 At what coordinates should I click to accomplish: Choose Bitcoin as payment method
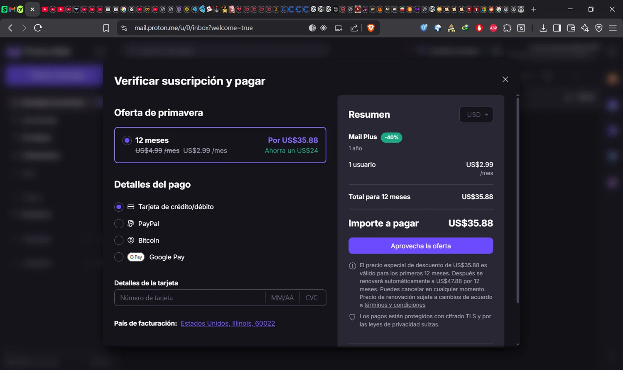pos(119,240)
